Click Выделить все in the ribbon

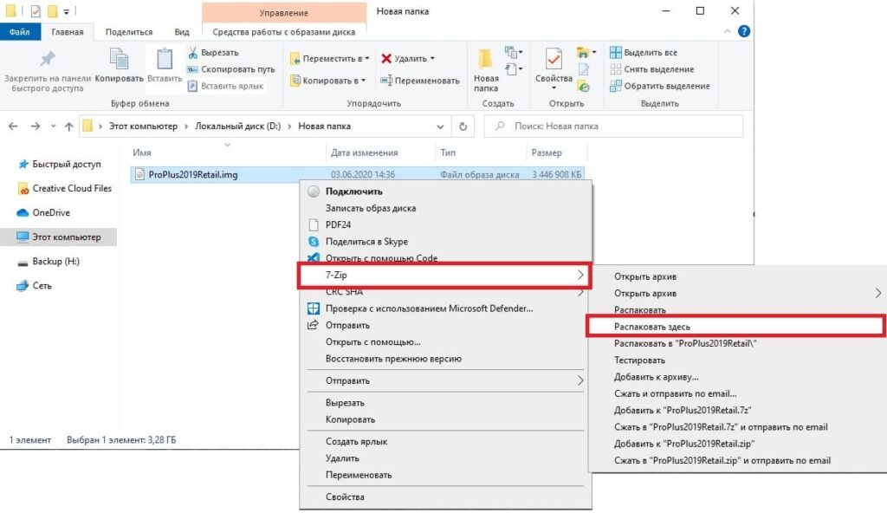coord(644,53)
